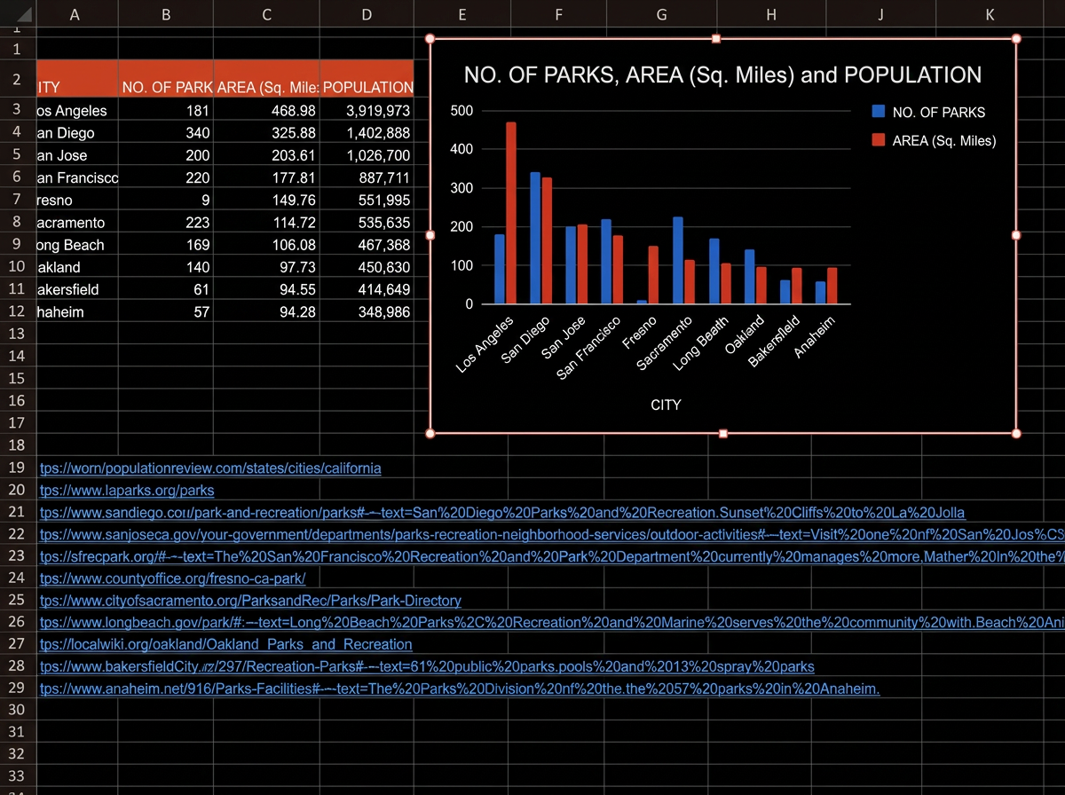
Task: Select the Bakersfield city cell
Action: 77,289
